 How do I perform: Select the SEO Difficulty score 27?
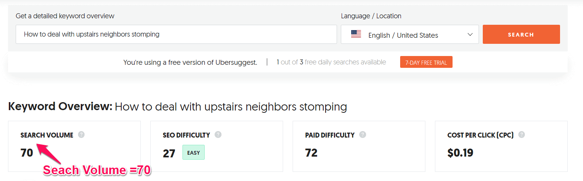169,153
